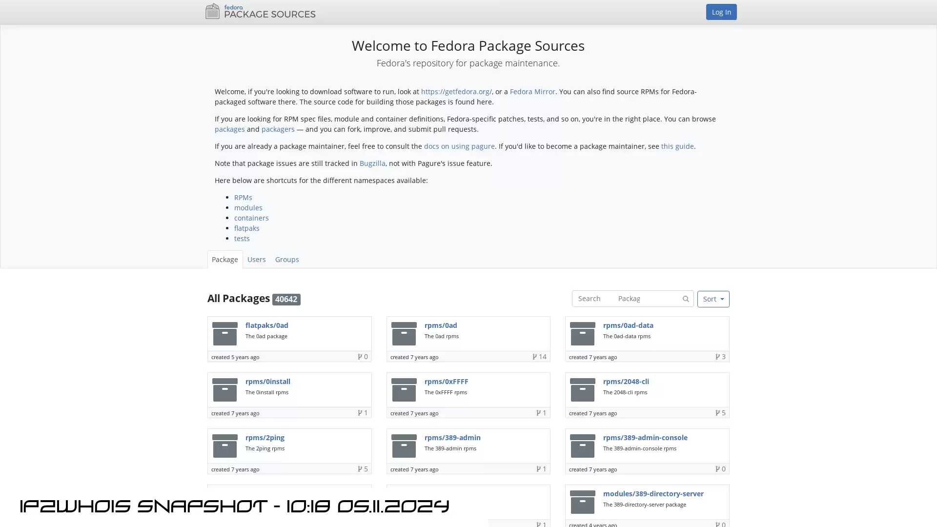The image size is (937, 527).
Task: Switch to the Groups tab
Action: point(287,260)
